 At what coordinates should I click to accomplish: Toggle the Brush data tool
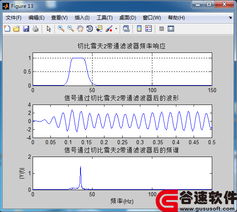pyautogui.click(x=109, y=29)
